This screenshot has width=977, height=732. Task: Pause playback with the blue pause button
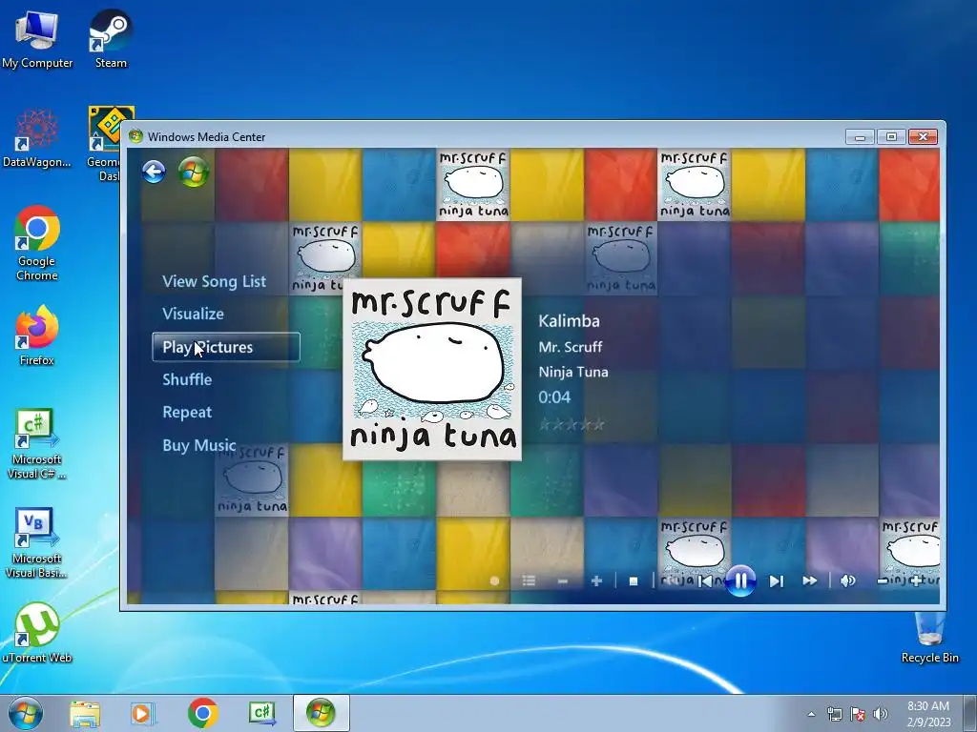(x=740, y=580)
